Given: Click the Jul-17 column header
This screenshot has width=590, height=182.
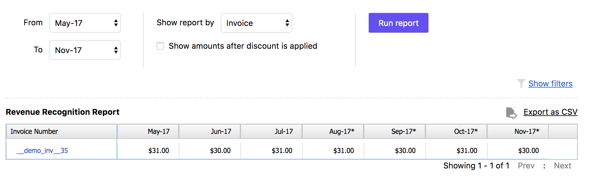Looking at the screenshot, I should [284, 131].
